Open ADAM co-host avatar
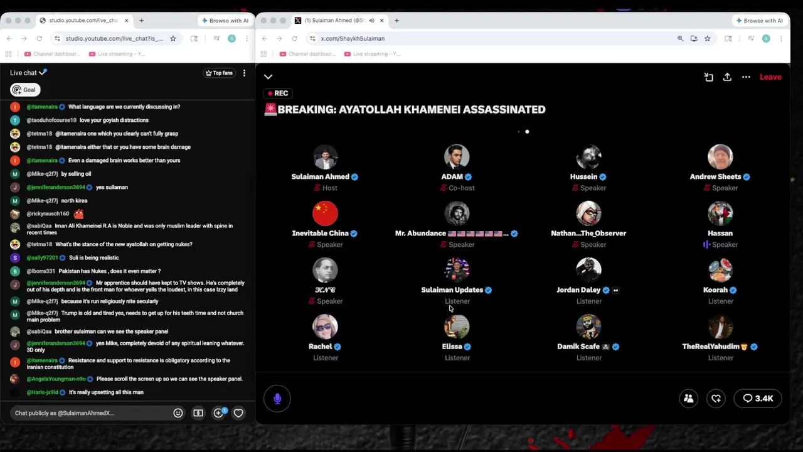The image size is (803, 452). [x=457, y=157]
